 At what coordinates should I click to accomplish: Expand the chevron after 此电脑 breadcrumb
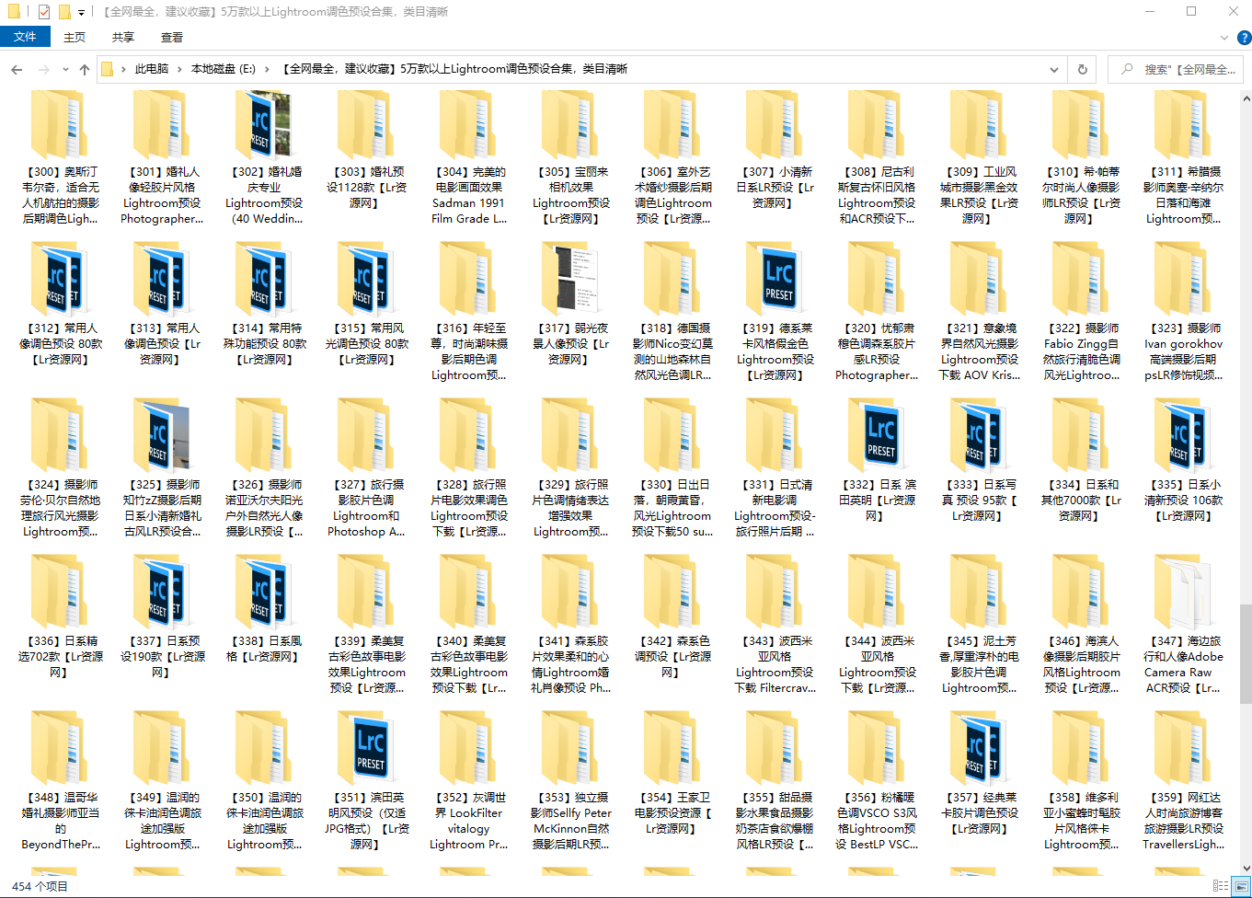pyautogui.click(x=180, y=69)
